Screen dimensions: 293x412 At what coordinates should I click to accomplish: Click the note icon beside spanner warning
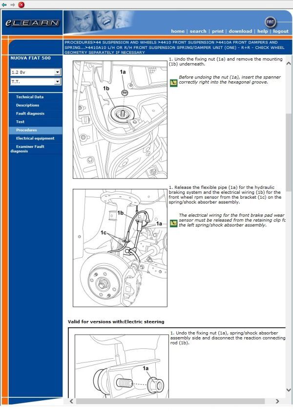[x=173, y=83]
